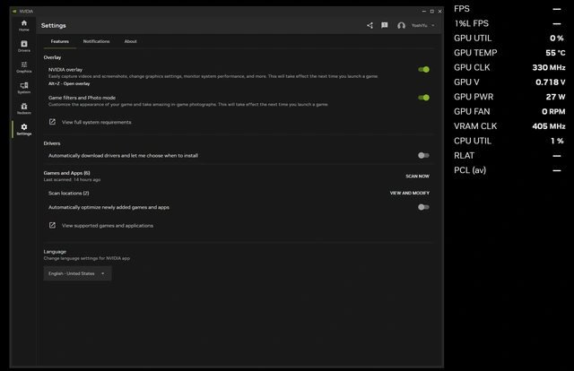This screenshot has width=574, height=371.
Task: Click SCAN NOW for games and apps
Action: [417, 177]
